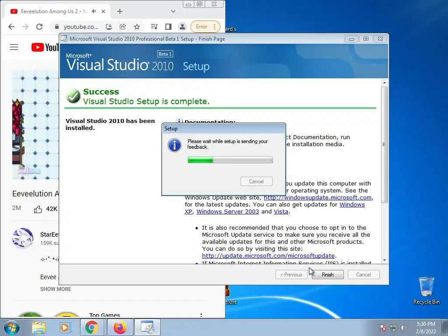Bookmark this page with the star icon
448x336 pixels.
pyautogui.click(x=137, y=27)
